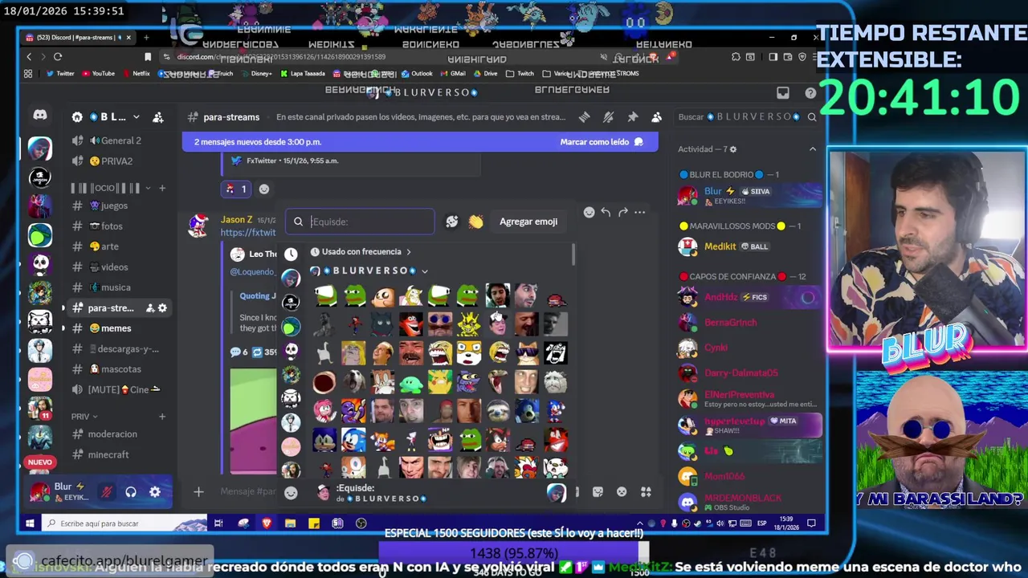Viewport: 1028px width, 578px height.
Task: Open the fxtwitter link in Jason Z message
Action: (248, 233)
